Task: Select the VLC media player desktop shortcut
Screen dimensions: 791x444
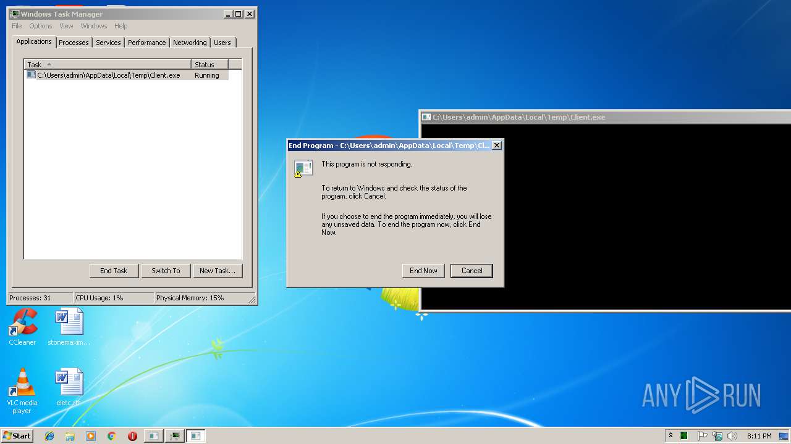Action: [22, 391]
